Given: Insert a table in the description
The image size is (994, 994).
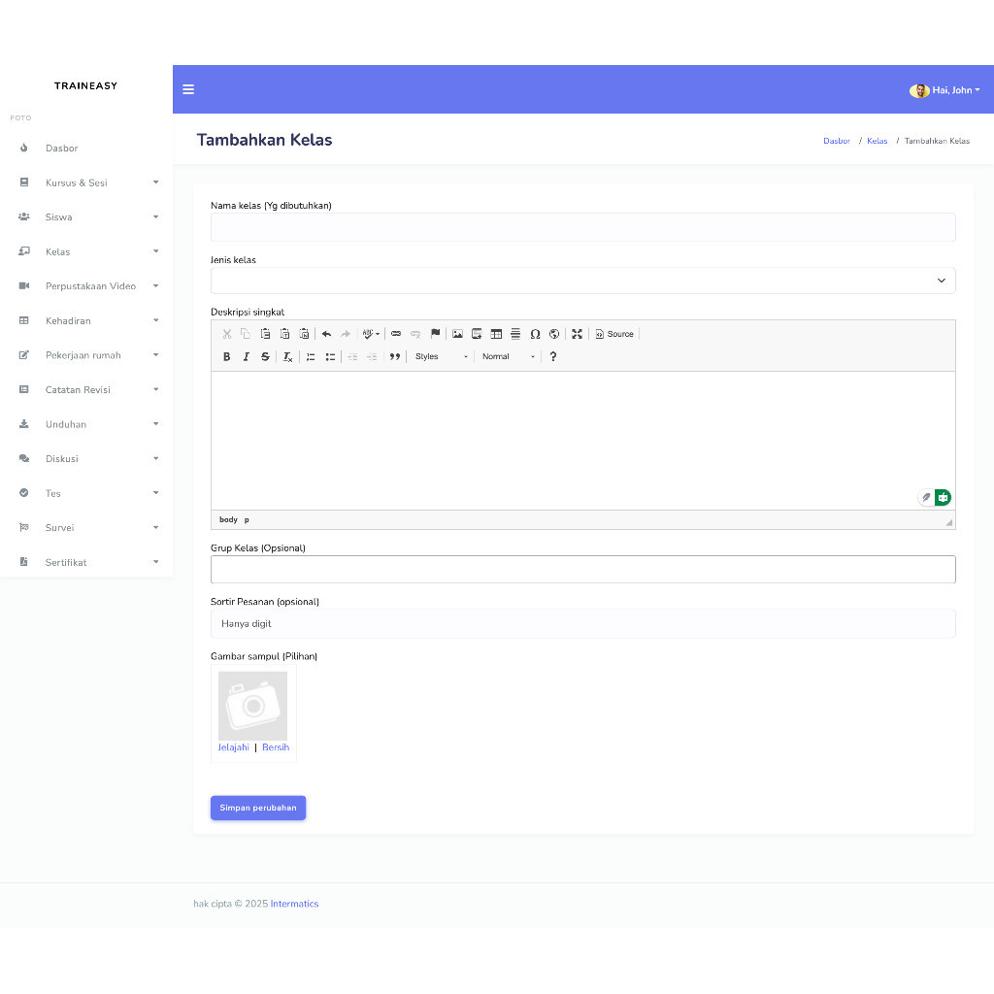Looking at the screenshot, I should click(x=496, y=334).
